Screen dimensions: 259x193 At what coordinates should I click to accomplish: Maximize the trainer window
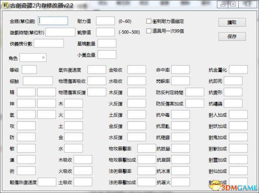[x=233, y=4]
